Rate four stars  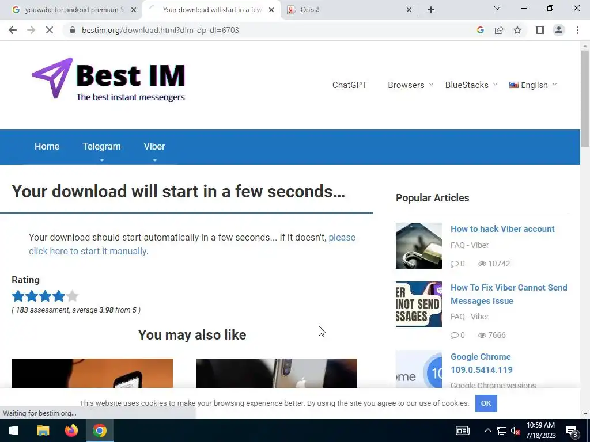tap(59, 296)
